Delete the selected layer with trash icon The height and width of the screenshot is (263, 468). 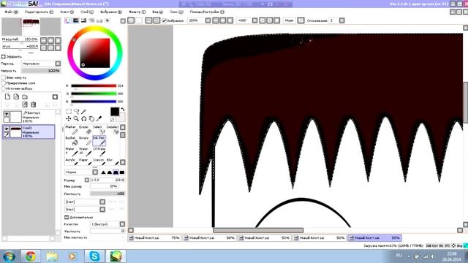pyautogui.click(x=34, y=104)
